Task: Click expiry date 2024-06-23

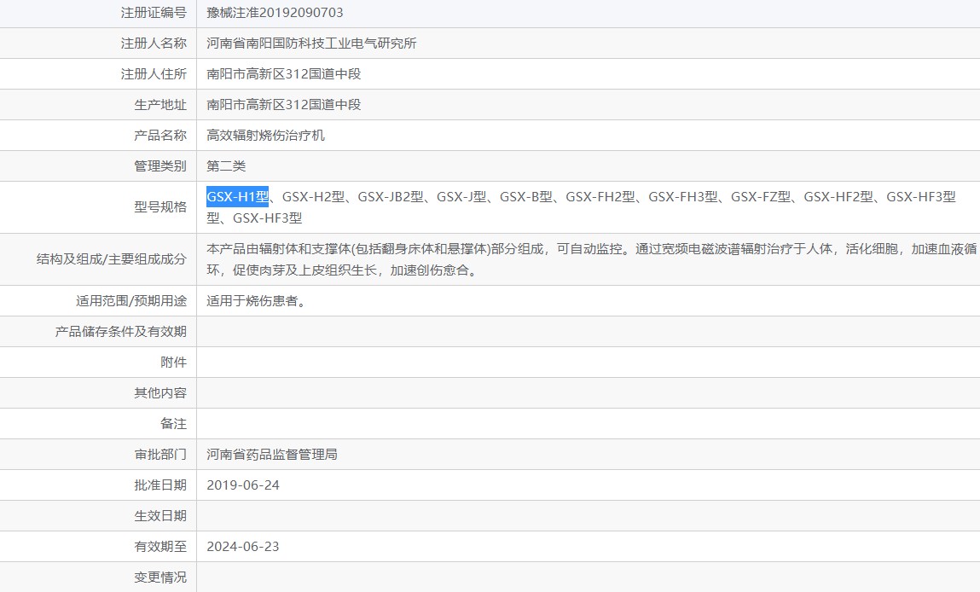Action: coord(243,547)
